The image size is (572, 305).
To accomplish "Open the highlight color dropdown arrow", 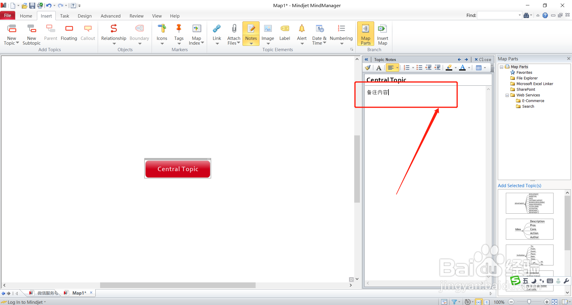I will pyautogui.click(x=456, y=68).
